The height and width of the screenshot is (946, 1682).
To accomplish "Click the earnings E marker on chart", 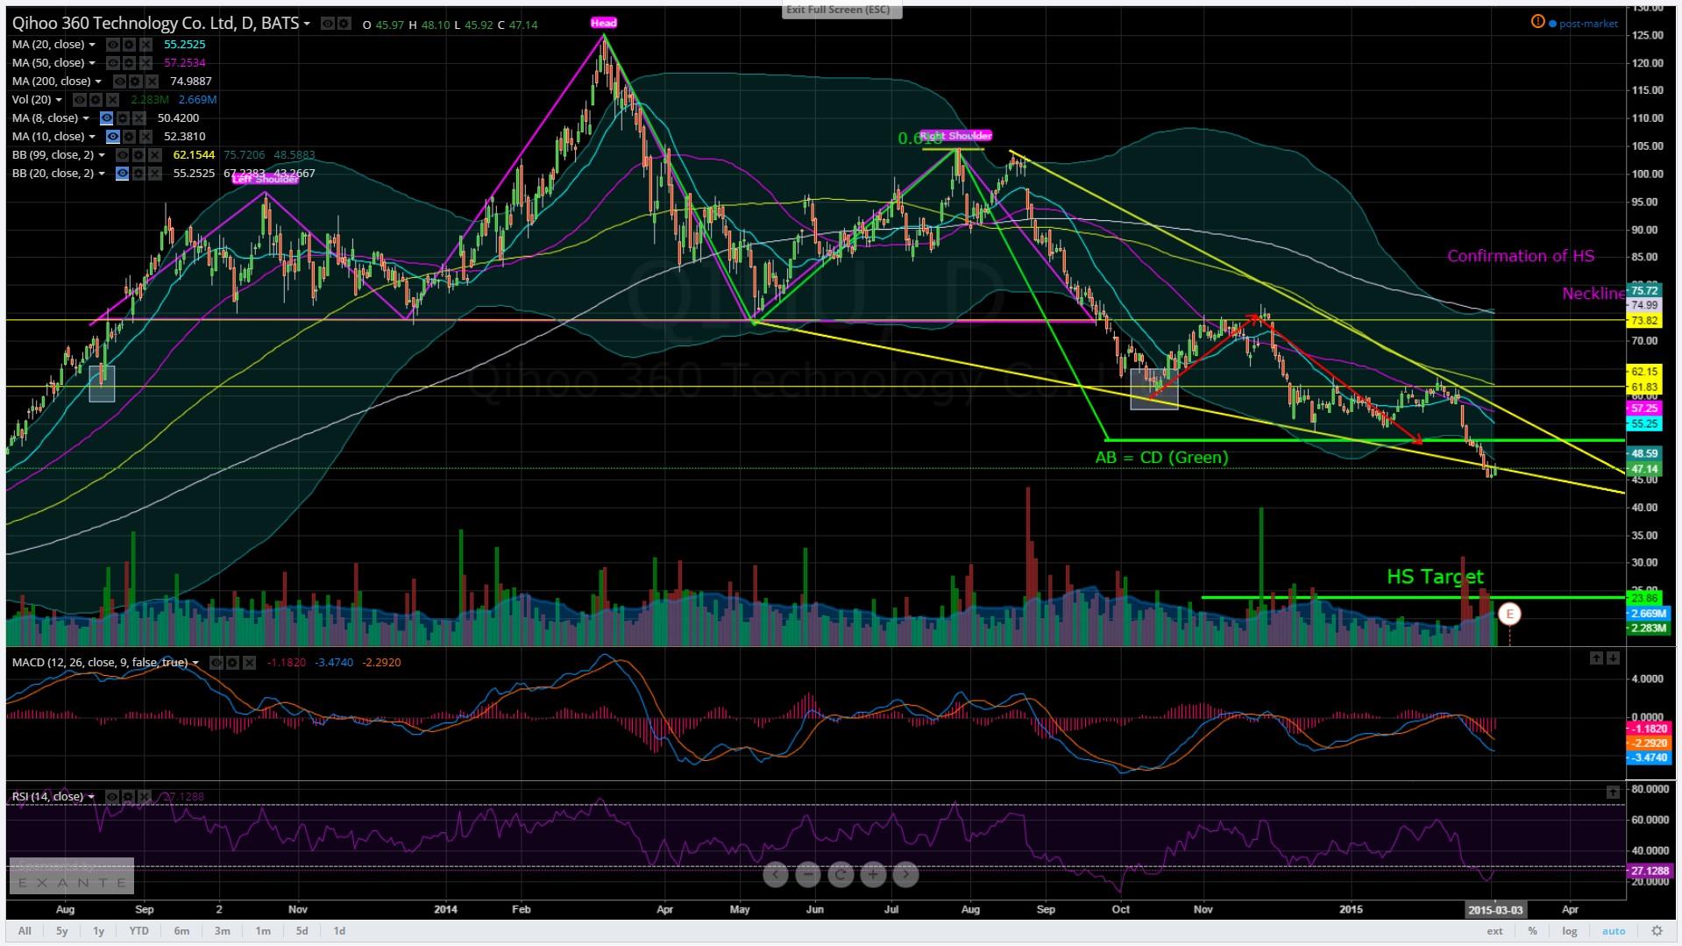I will [x=1509, y=614].
